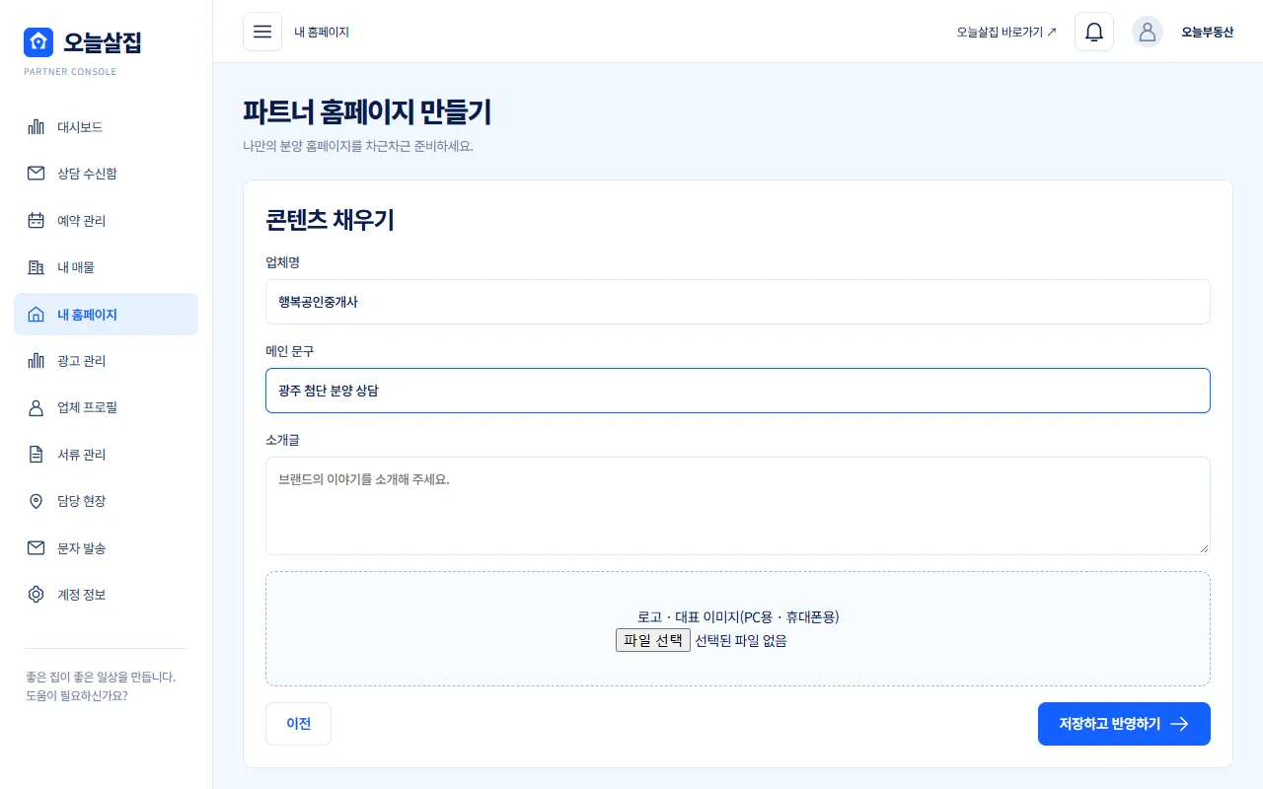Viewport: 1263px width, 789px height.
Task: Click the 파일 선택 button
Action: (653, 640)
